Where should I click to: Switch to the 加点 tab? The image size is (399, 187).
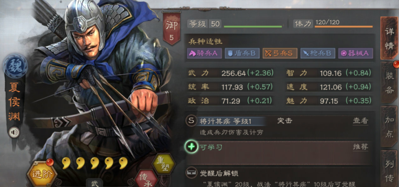click(x=389, y=127)
